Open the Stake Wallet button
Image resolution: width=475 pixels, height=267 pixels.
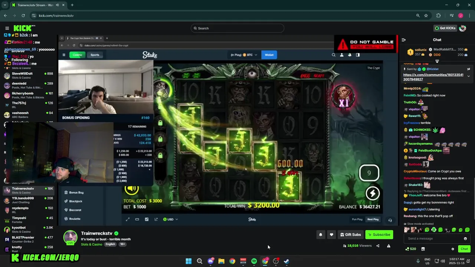(269, 55)
